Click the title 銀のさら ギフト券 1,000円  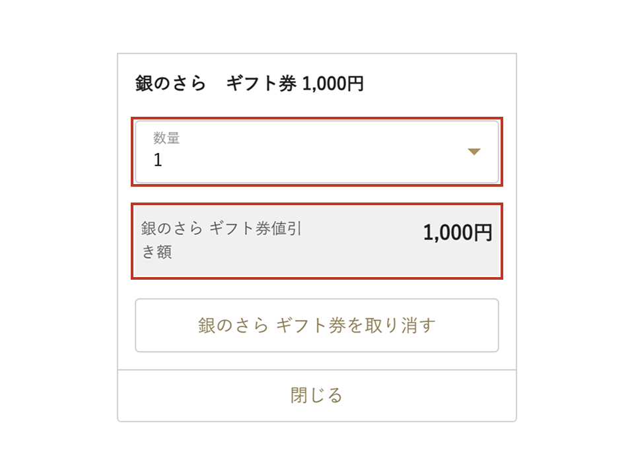tap(249, 84)
